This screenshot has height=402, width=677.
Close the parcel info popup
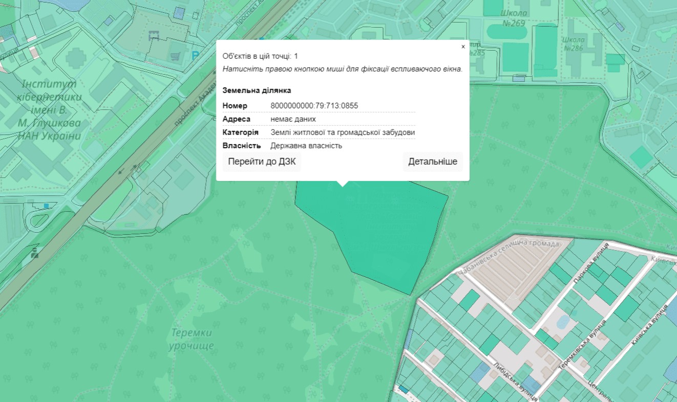coord(463,47)
